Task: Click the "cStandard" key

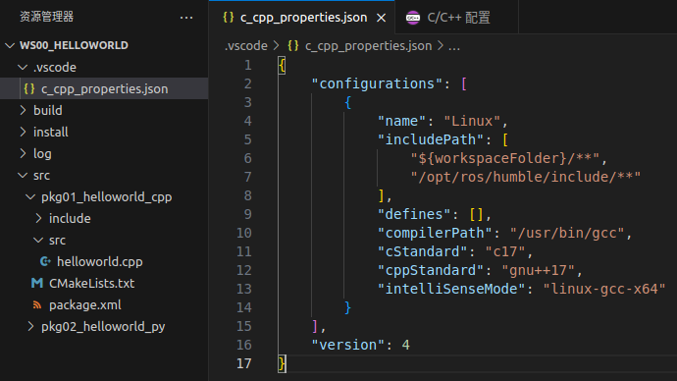Action: [x=422, y=251]
